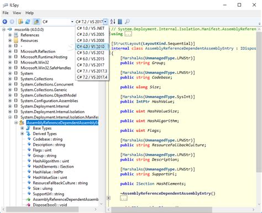This screenshot has height=213, width=262.
Task: Expand the Base Types node
Action: pyautogui.click(x=22, y=128)
